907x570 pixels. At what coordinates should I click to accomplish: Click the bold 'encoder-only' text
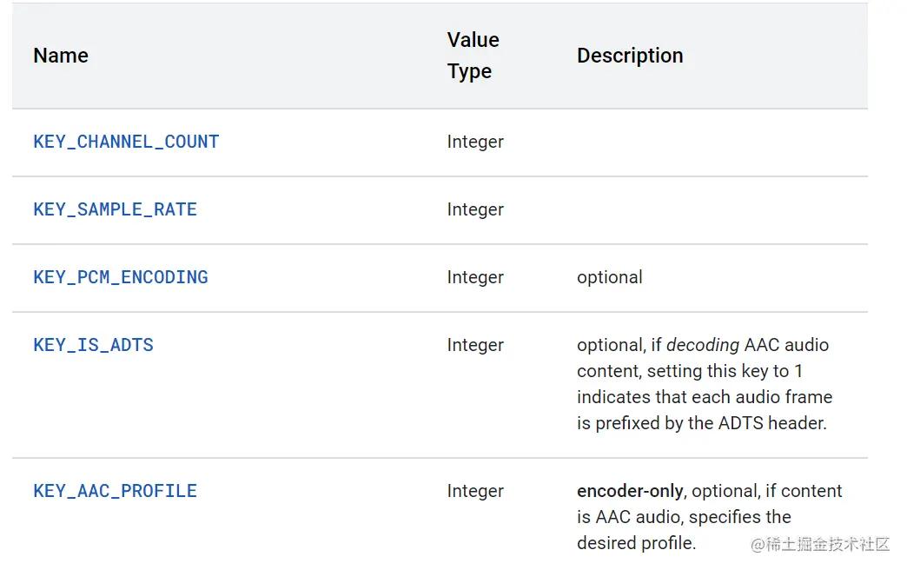[x=630, y=491]
